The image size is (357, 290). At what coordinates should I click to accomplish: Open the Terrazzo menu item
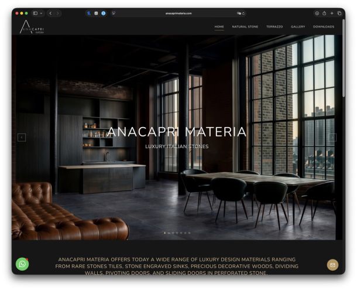coord(274,26)
